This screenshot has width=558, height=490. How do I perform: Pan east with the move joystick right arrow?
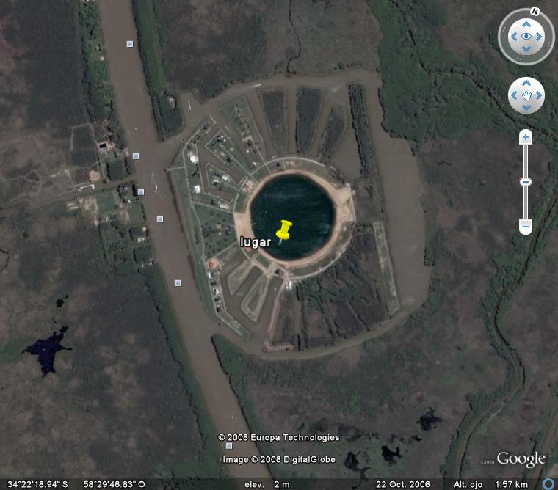[x=539, y=95]
